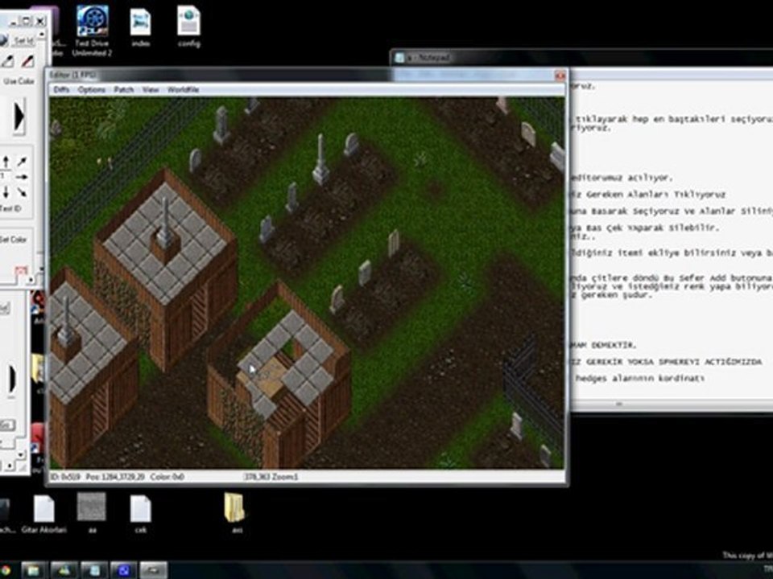Select the Gitar Akorlari desktop file

pyautogui.click(x=43, y=514)
